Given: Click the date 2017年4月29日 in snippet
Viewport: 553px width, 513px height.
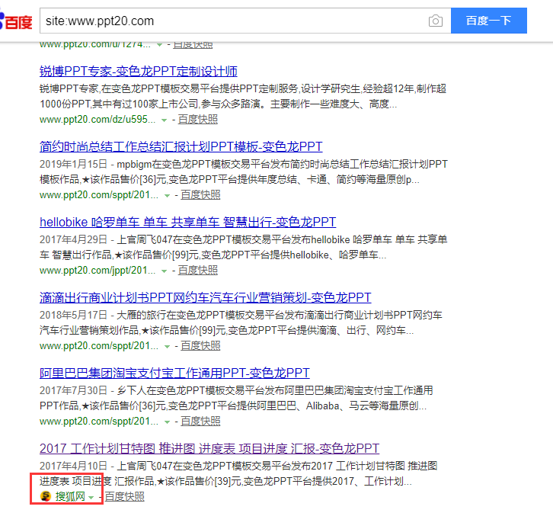Looking at the screenshot, I should coord(73,239).
